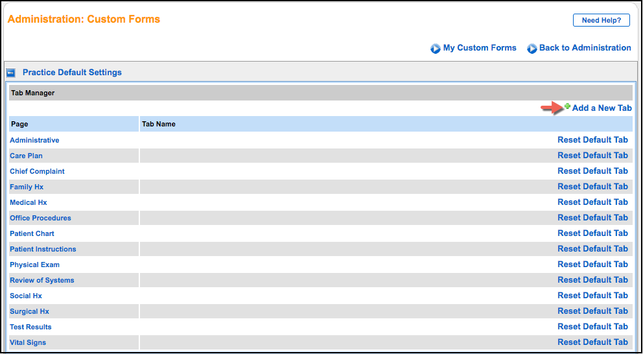
Task: Open the Surgical Hx page
Action: pos(29,311)
